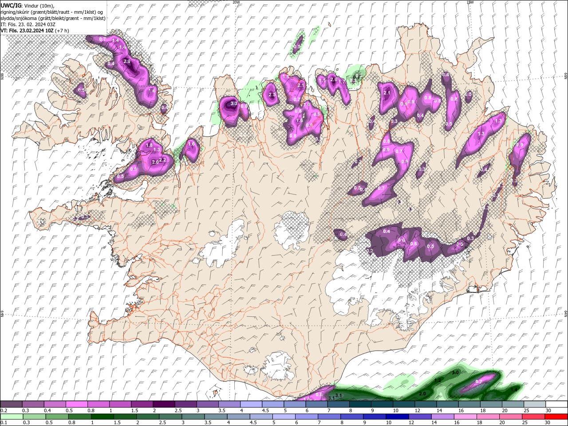Click the bold UWC/IG title text
Screen dimensions: 568x426
tap(10, 5)
